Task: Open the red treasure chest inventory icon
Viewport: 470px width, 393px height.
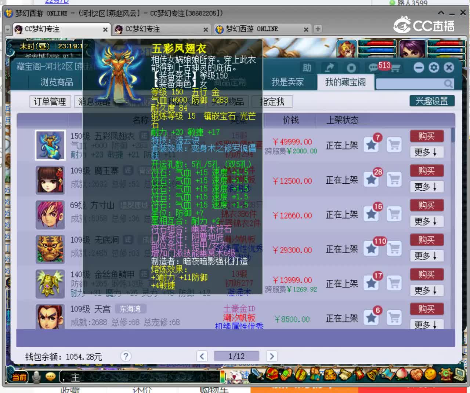Action: coord(272,374)
